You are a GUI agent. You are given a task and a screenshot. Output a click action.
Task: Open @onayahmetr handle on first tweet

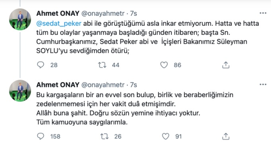(103, 13)
